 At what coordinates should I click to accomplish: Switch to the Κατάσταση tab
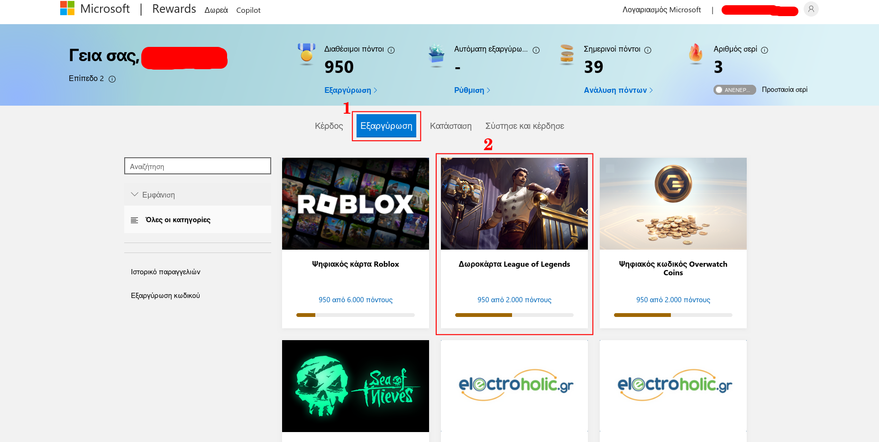[451, 126]
